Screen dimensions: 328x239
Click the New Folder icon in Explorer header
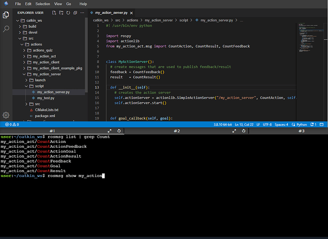(x=61, y=13)
